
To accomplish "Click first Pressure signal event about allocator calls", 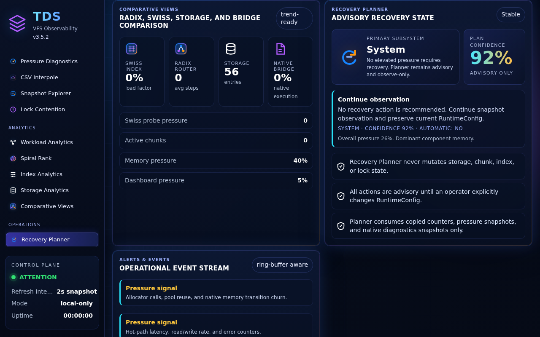I will [216, 292].
